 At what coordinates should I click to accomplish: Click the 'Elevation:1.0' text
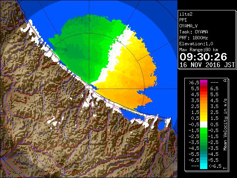(196, 44)
